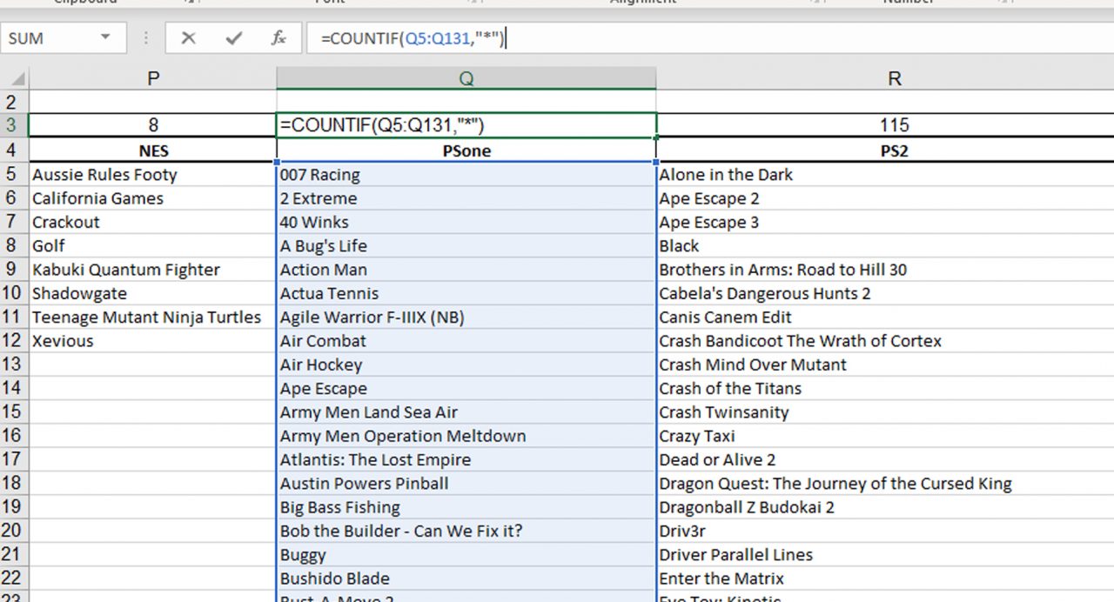Screen dimensions: 1114x602
Task: Click inside the formula bar
Action: pyautogui.click(x=522, y=38)
